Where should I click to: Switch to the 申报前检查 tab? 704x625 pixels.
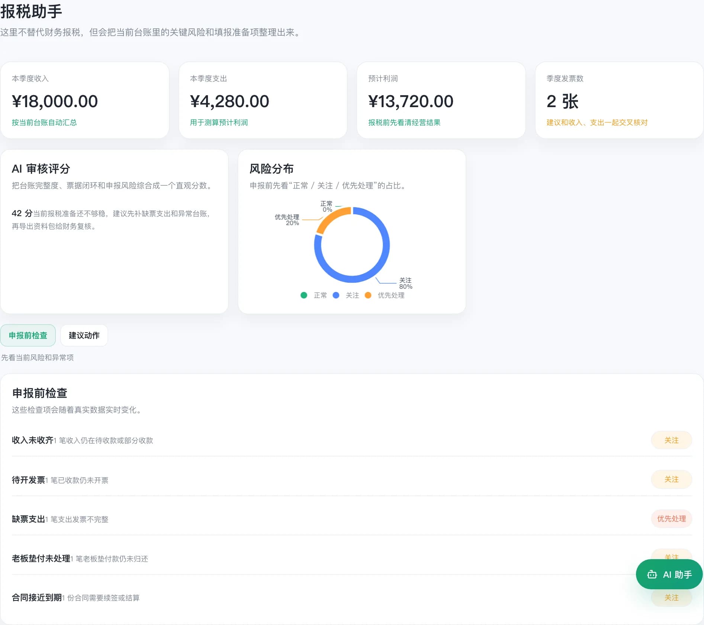[28, 335]
